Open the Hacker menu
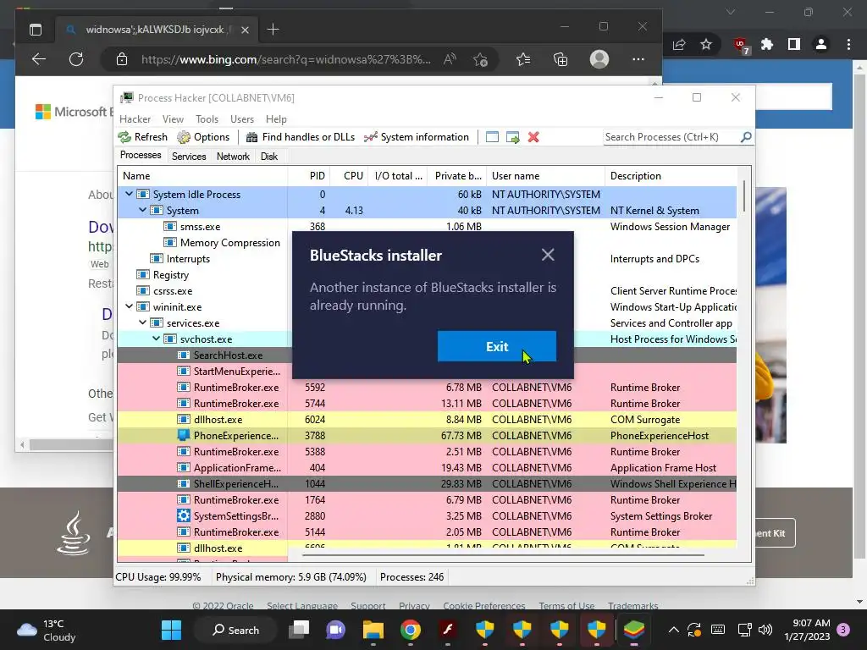 (x=135, y=118)
